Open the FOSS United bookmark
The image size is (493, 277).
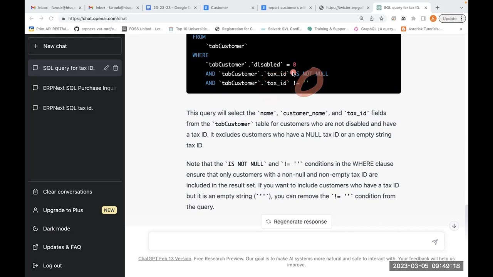(143, 29)
